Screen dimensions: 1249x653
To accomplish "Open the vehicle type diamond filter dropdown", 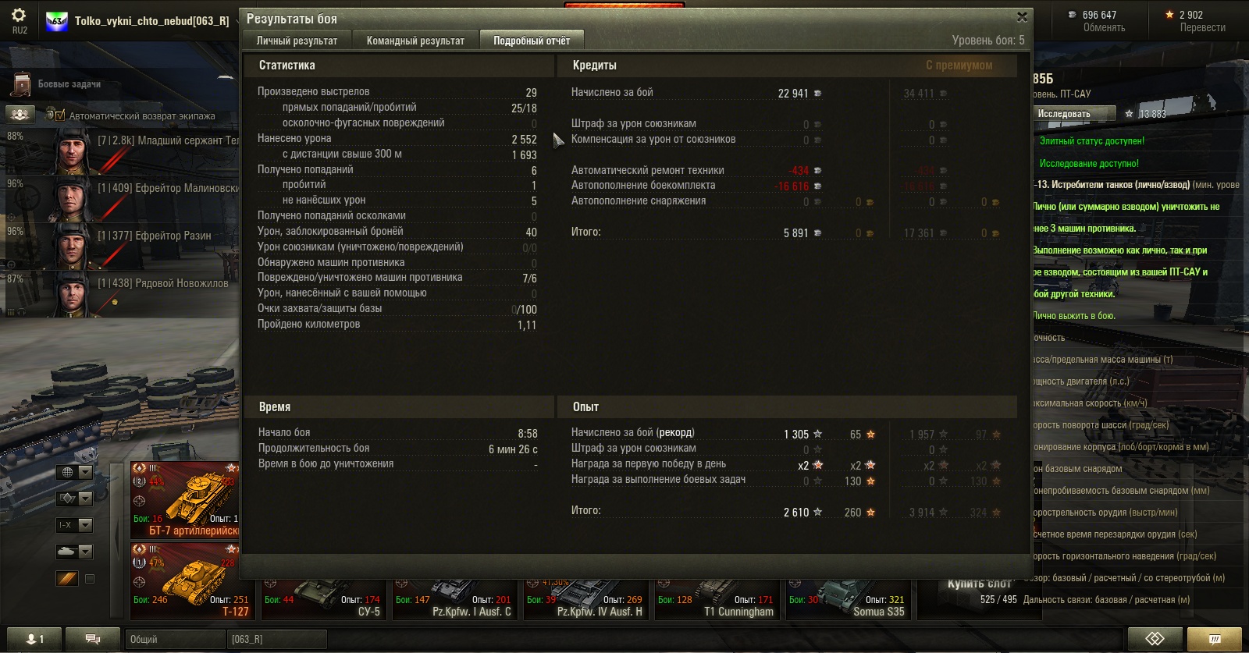I will pos(75,499).
